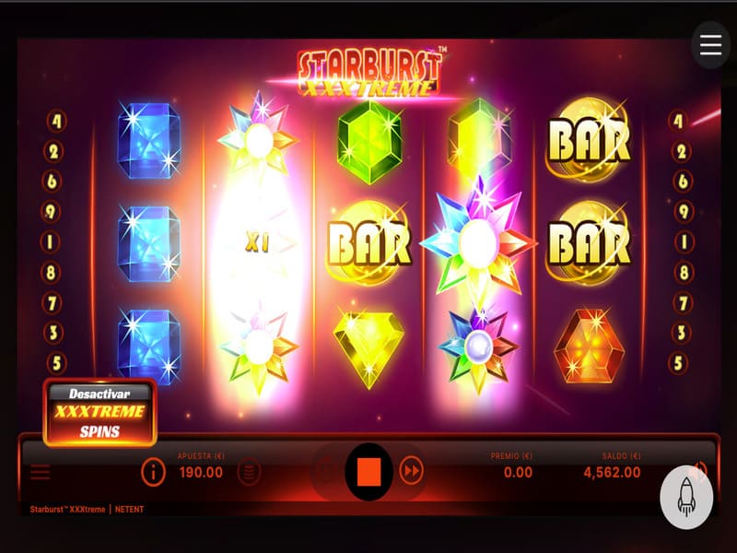Launch the rocket booster icon
Screen dimensions: 737x553
tap(686, 497)
